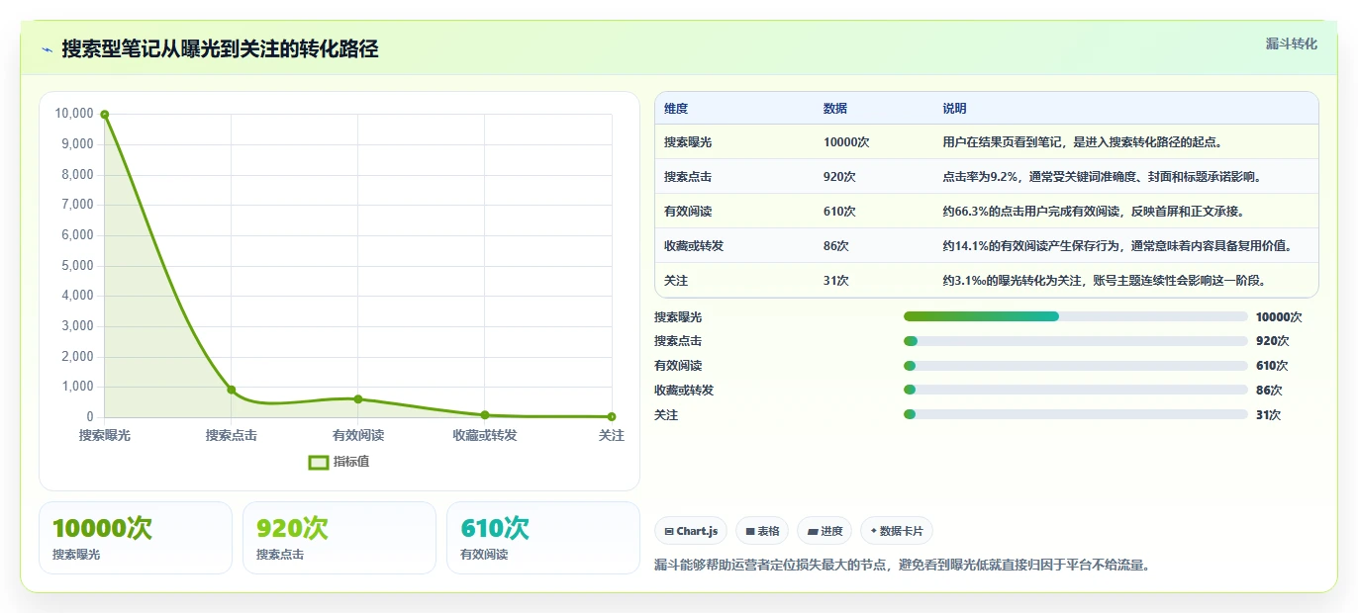Image resolution: width=1358 pixels, height=613 pixels.
Task: Click the 收藏或转发 label on the chart x-axis
Action: pos(485,435)
